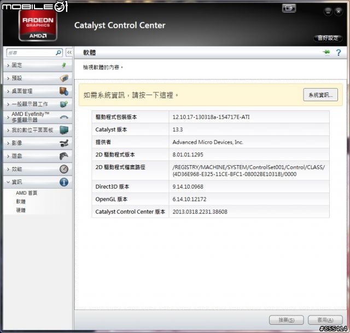Click the 2D 驅動程式檔案路徑 label
This screenshot has width=350, height=333.
coord(120,167)
